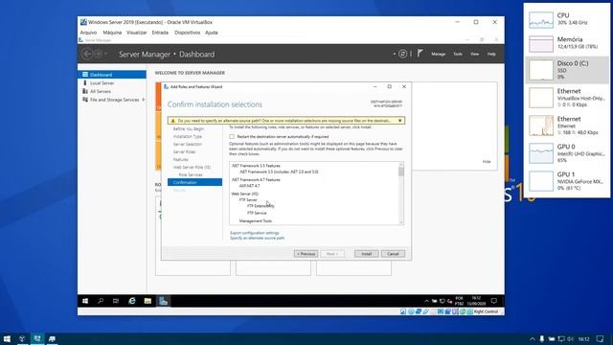The height and width of the screenshot is (345, 613).
Task: Click the All Servers sidebar icon
Action: pyautogui.click(x=85, y=91)
